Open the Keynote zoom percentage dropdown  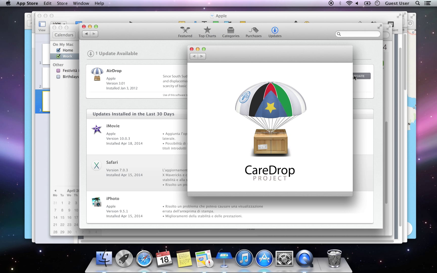(59, 23)
